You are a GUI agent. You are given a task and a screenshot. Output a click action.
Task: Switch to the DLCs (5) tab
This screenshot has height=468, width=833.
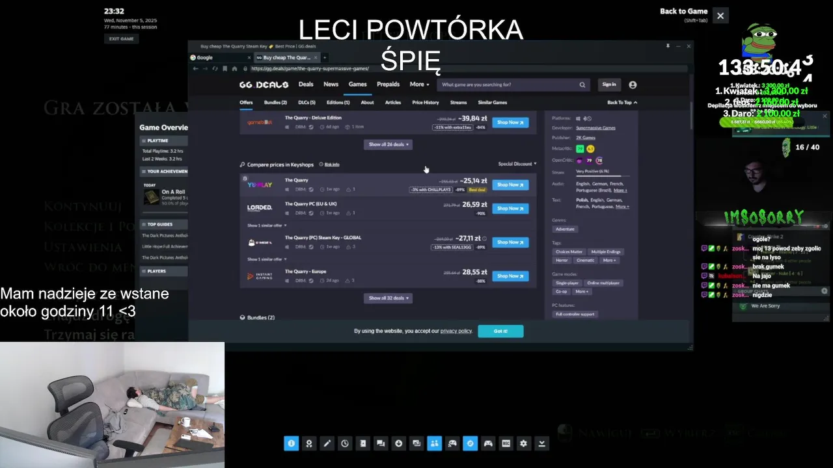pos(307,102)
